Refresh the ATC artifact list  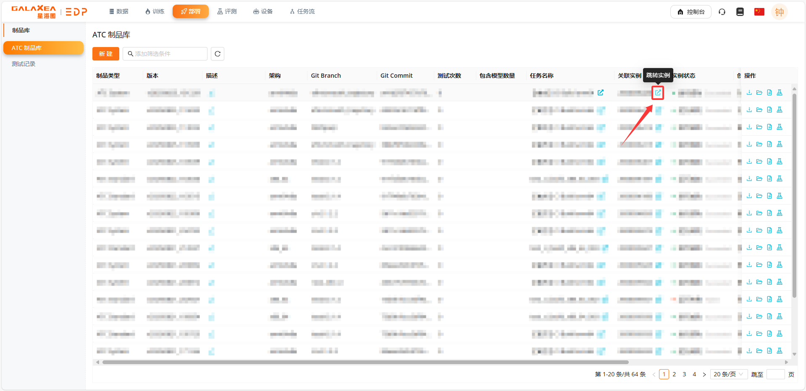[218, 54]
